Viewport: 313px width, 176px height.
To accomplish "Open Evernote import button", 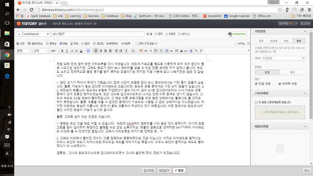I will point(237,34).
